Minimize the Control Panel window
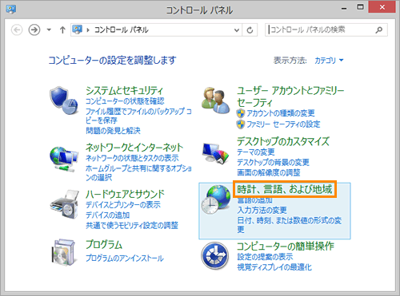 pos(344,8)
